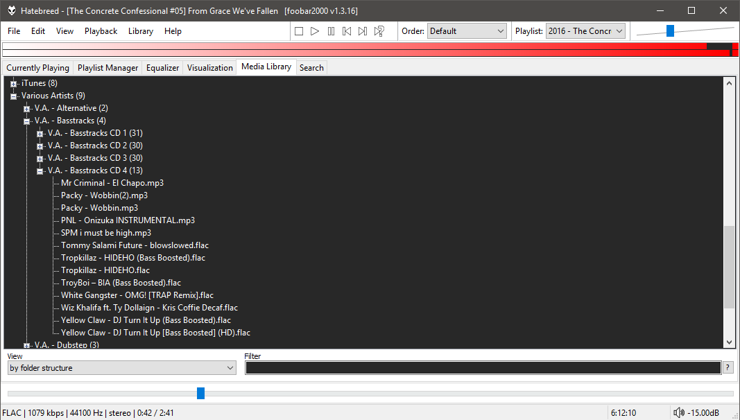The height and width of the screenshot is (420, 740).
Task: Expand the iTunes (8) tree node
Action: tap(14, 84)
